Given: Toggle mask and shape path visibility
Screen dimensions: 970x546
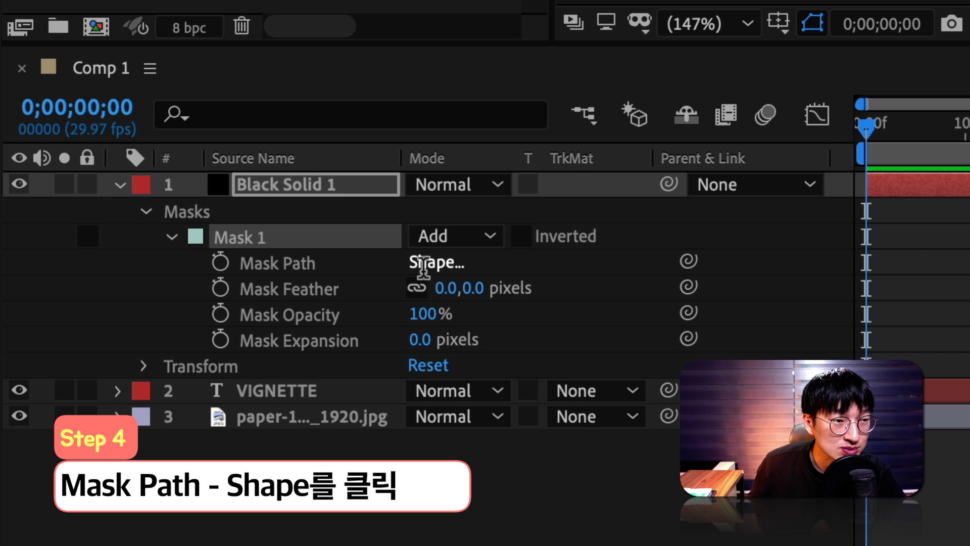Looking at the screenshot, I should coord(812,23).
